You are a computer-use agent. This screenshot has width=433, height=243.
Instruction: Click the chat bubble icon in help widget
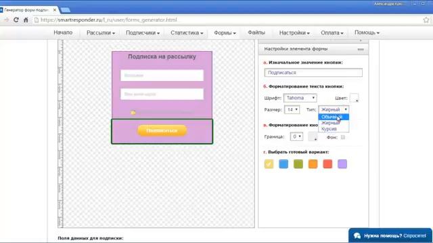click(x=357, y=236)
